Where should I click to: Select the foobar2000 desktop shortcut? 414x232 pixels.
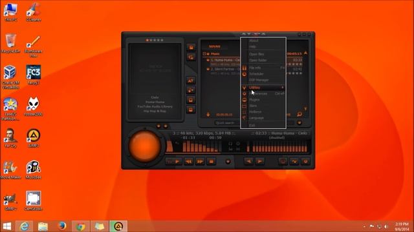[x=34, y=107]
